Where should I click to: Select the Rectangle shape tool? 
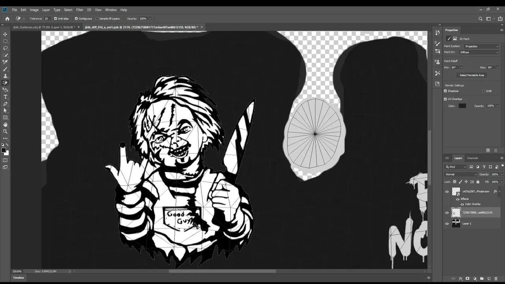(6, 118)
